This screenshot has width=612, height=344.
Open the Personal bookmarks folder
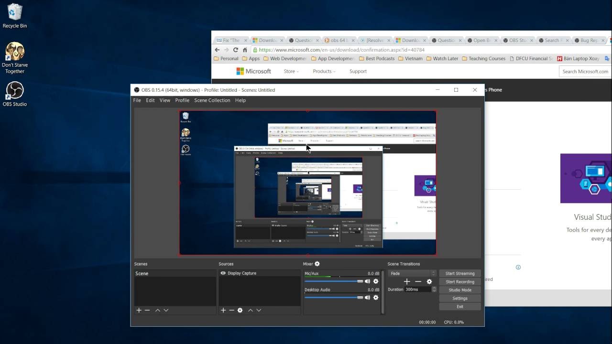[226, 58]
